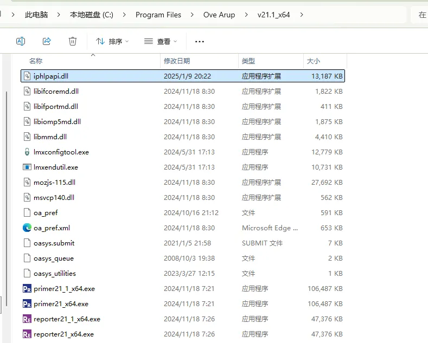This screenshot has width=428, height=343.
Task: Click oasys_queue file icon
Action: (27, 258)
